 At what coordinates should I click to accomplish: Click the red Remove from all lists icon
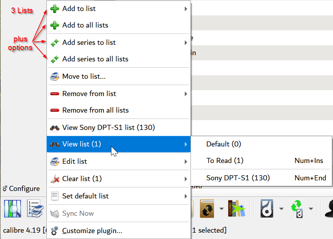[x=55, y=110]
